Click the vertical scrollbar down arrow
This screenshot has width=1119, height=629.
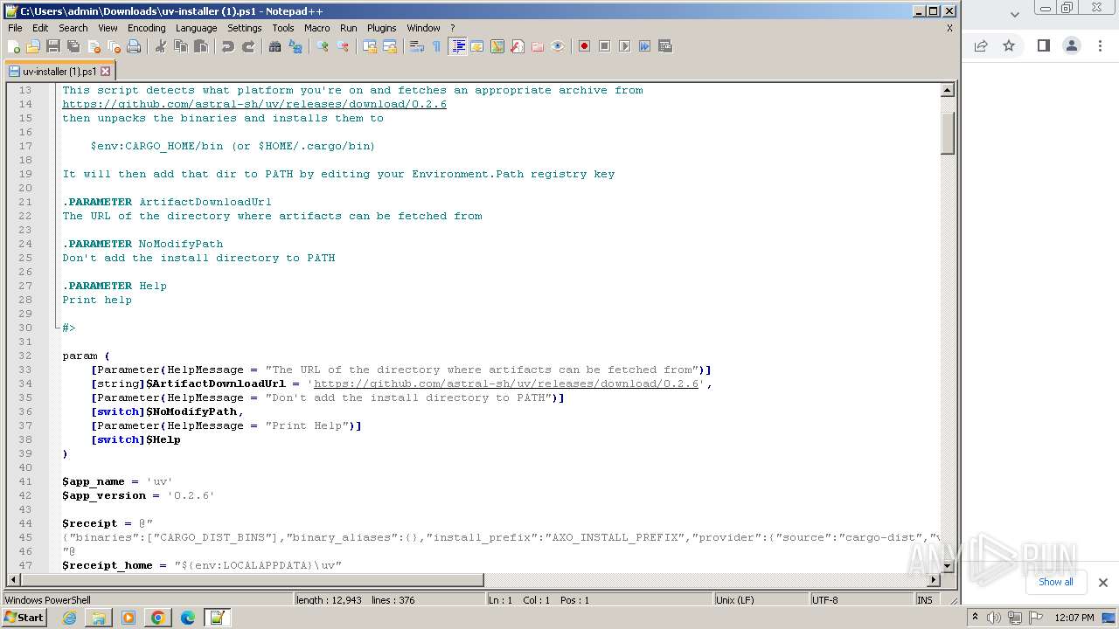click(x=947, y=565)
